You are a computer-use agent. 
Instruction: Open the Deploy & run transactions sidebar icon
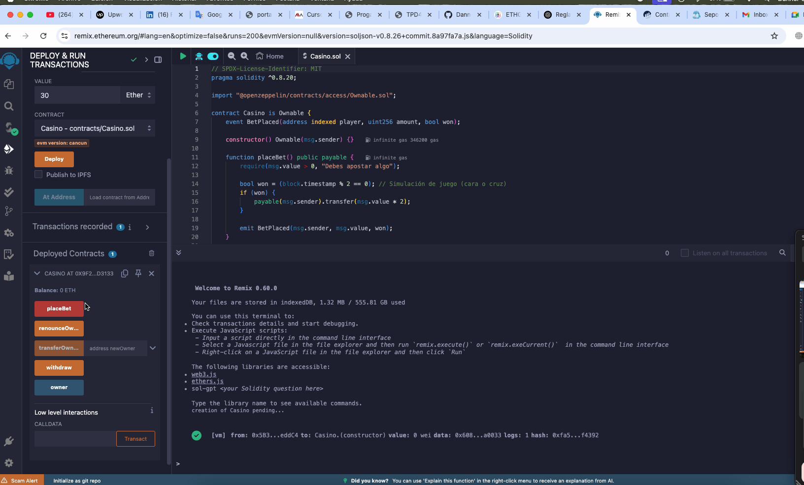pyautogui.click(x=9, y=149)
